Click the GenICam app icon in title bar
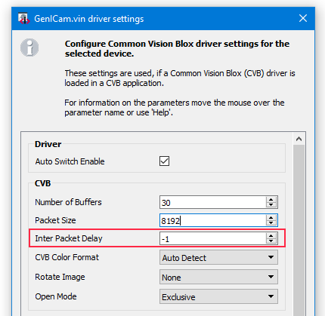 [23, 19]
